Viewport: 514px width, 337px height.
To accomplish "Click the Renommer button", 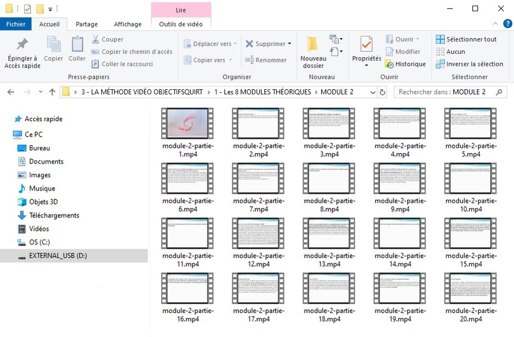I will pyautogui.click(x=266, y=60).
